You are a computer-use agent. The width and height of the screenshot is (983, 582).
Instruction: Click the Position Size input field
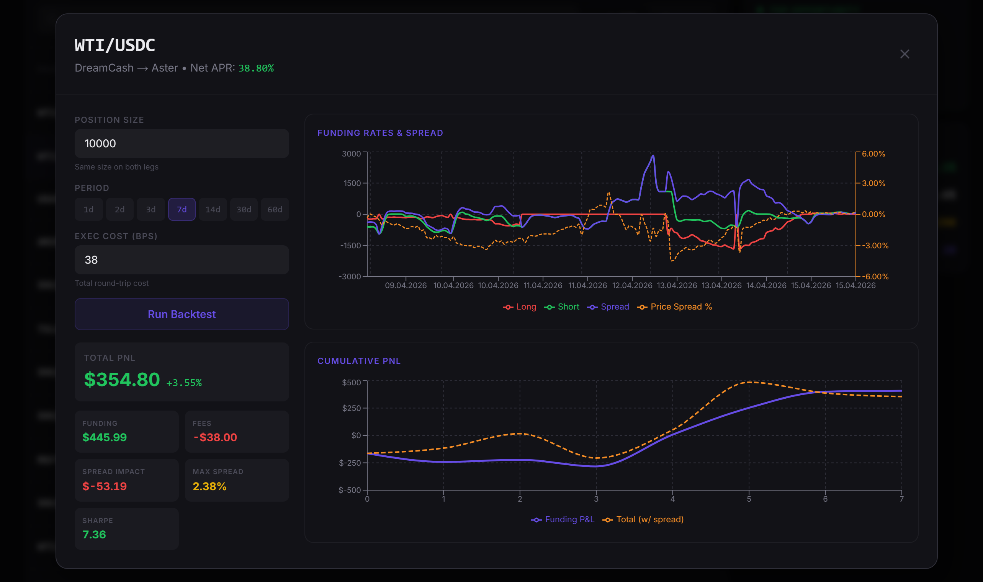[x=182, y=143]
